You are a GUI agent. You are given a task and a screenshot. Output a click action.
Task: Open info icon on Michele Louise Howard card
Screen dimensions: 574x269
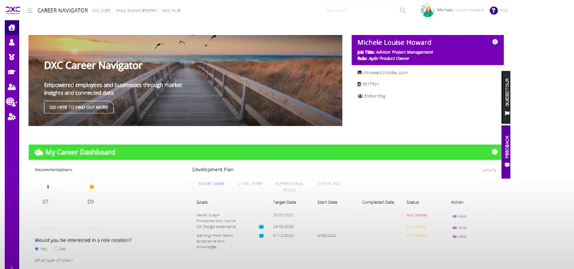pyautogui.click(x=495, y=42)
